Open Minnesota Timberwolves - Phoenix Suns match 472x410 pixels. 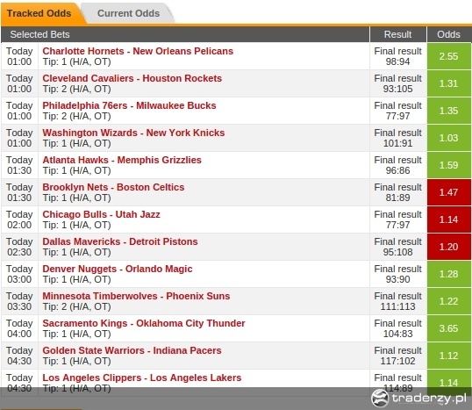click(x=136, y=296)
